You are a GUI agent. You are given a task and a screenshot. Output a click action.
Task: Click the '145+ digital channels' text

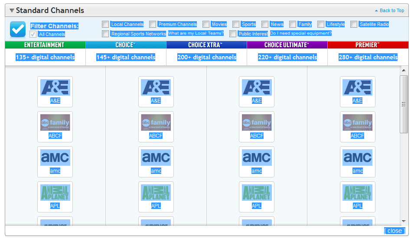tap(126, 57)
